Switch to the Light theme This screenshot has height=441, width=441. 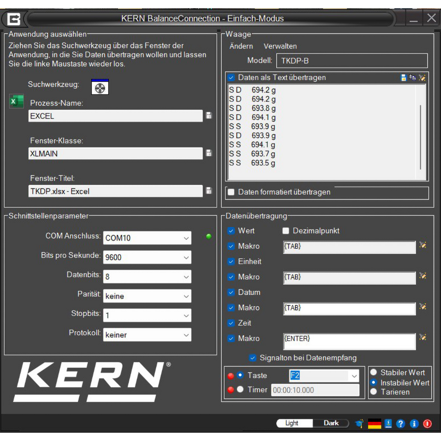[292, 423]
